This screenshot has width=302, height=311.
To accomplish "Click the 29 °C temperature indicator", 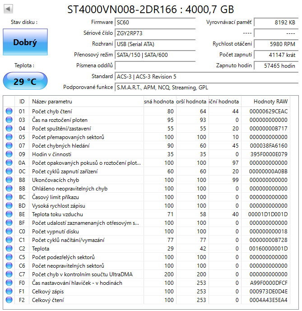I will coord(25,81).
